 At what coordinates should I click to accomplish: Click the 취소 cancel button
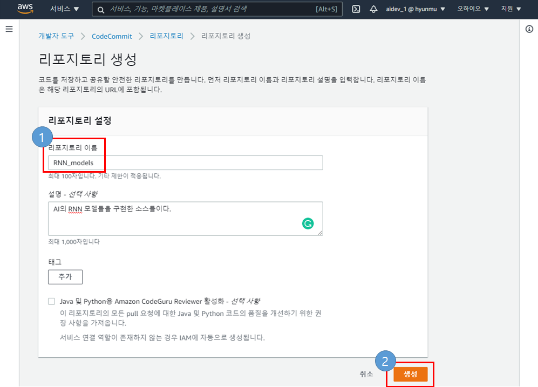pos(366,374)
